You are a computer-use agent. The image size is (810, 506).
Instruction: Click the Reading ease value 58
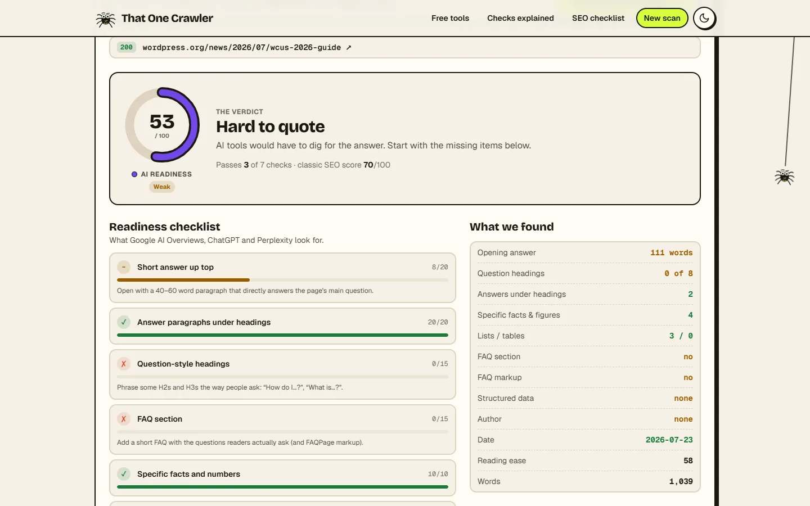coord(688,461)
